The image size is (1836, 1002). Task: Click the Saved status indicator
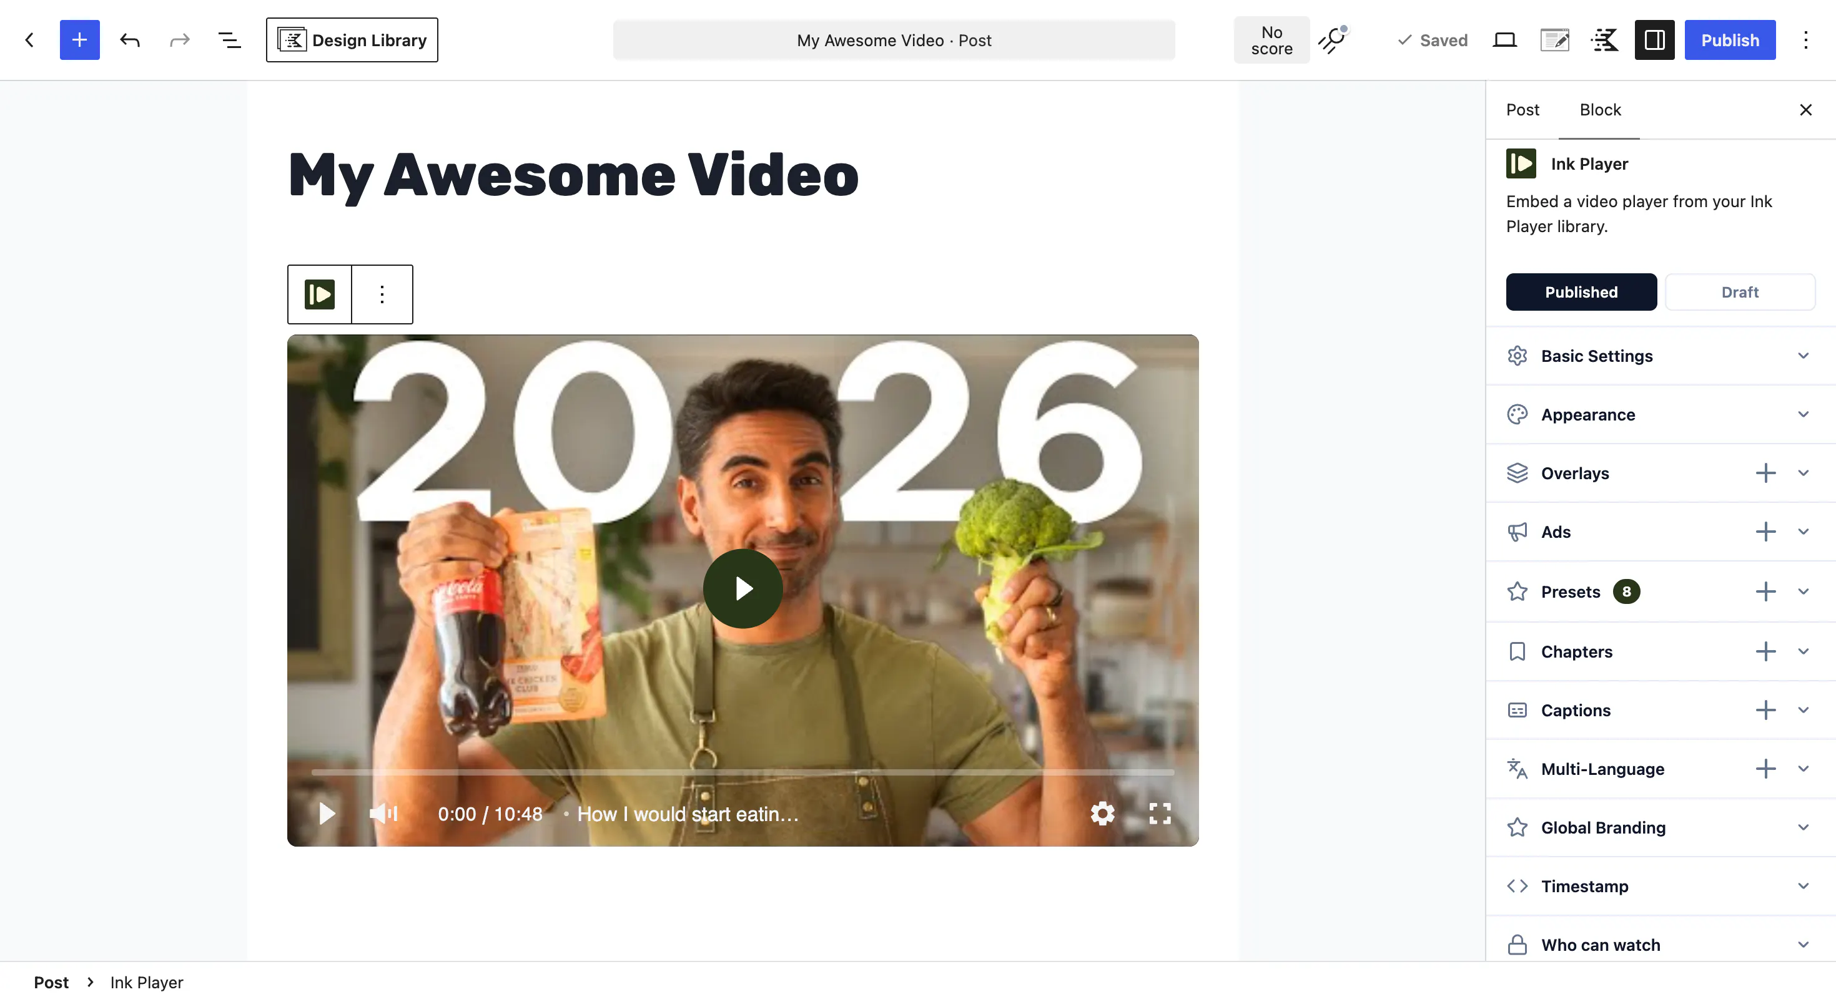coord(1433,40)
